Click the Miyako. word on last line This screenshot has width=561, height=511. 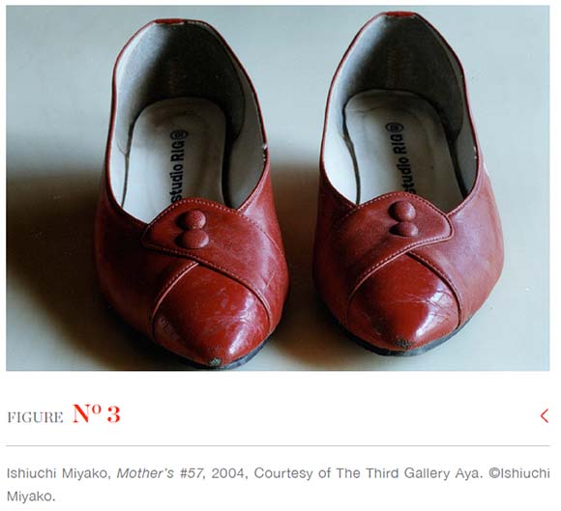pyautogui.click(x=31, y=497)
